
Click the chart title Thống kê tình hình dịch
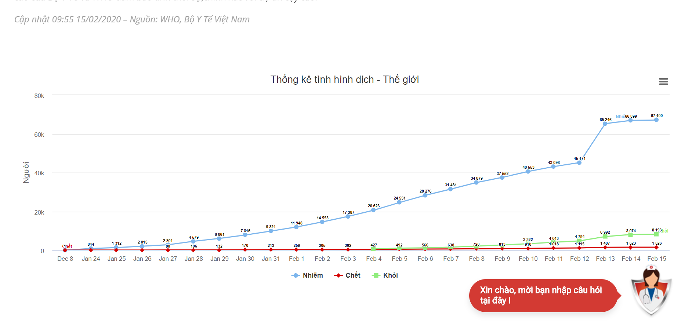(344, 80)
